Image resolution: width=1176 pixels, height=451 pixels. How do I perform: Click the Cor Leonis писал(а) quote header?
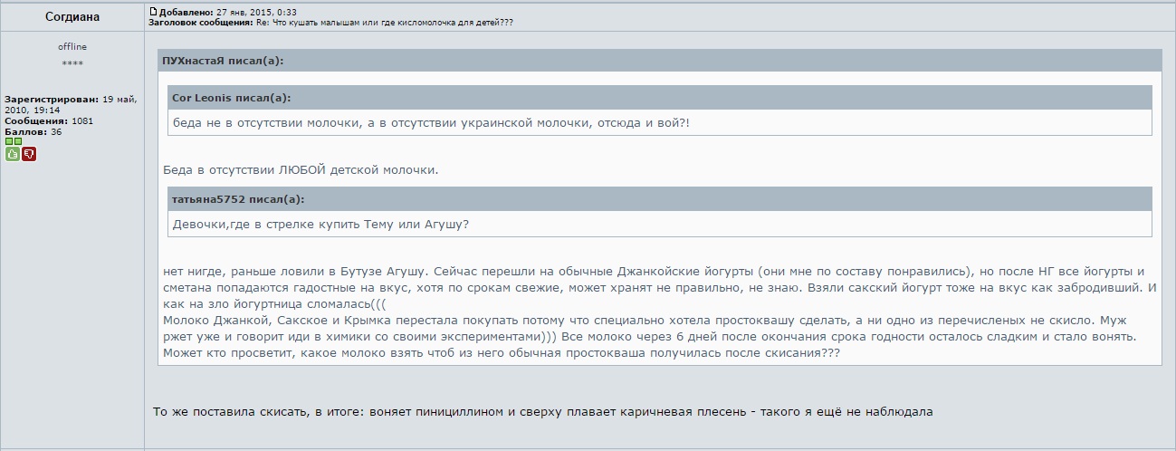231,98
